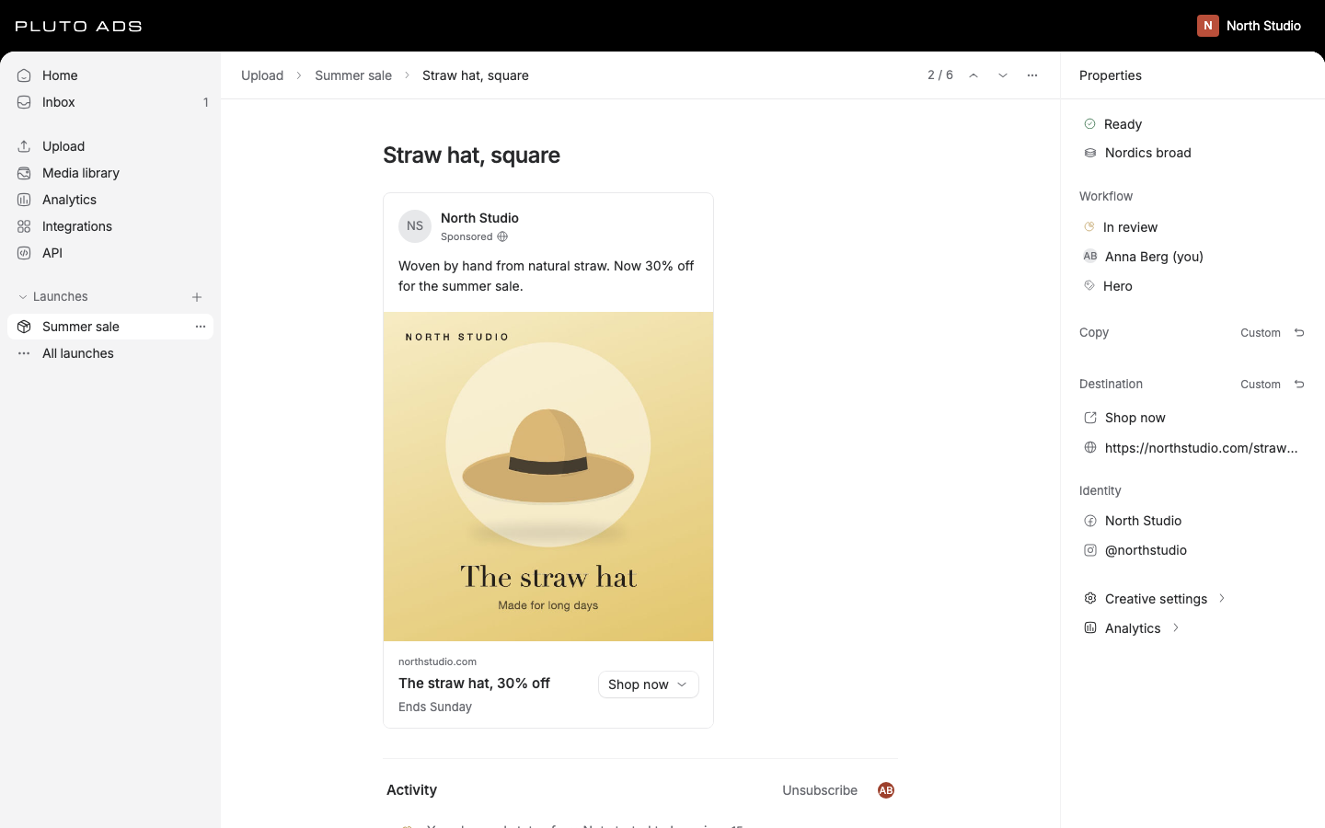The width and height of the screenshot is (1325, 828).
Task: Open the Integrations grid icon
Action: pos(24,226)
